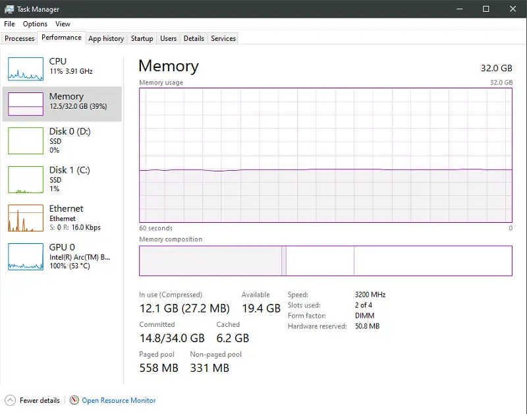Switch to the Startup tab
Viewport: 527px width, 414px height.
142,38
